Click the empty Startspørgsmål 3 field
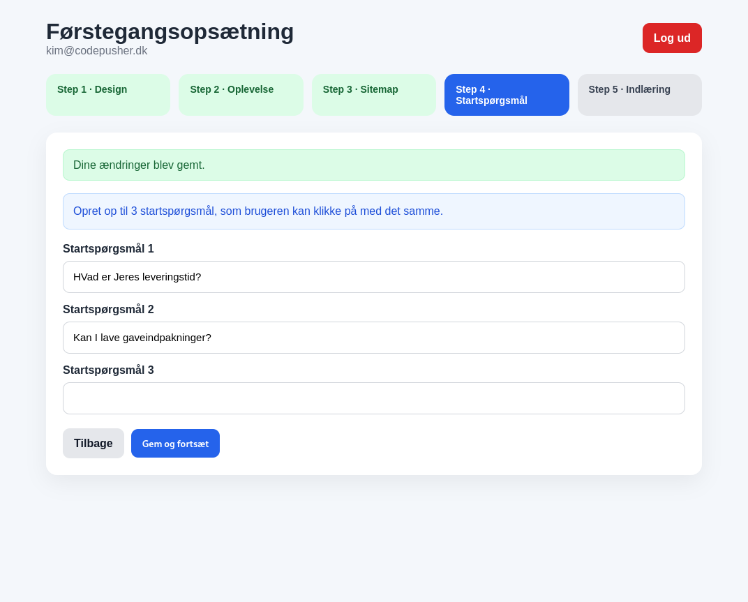This screenshot has height=602, width=748. [x=374, y=398]
